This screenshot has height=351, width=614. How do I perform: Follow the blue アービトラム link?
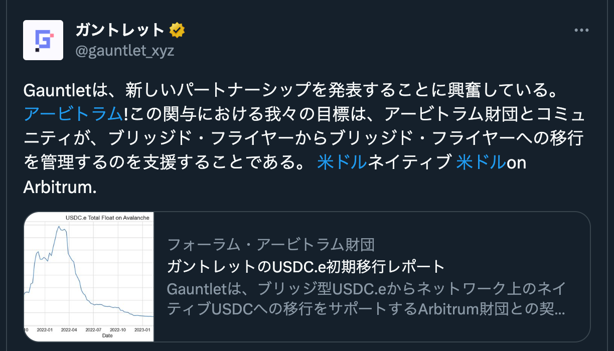tap(73, 114)
